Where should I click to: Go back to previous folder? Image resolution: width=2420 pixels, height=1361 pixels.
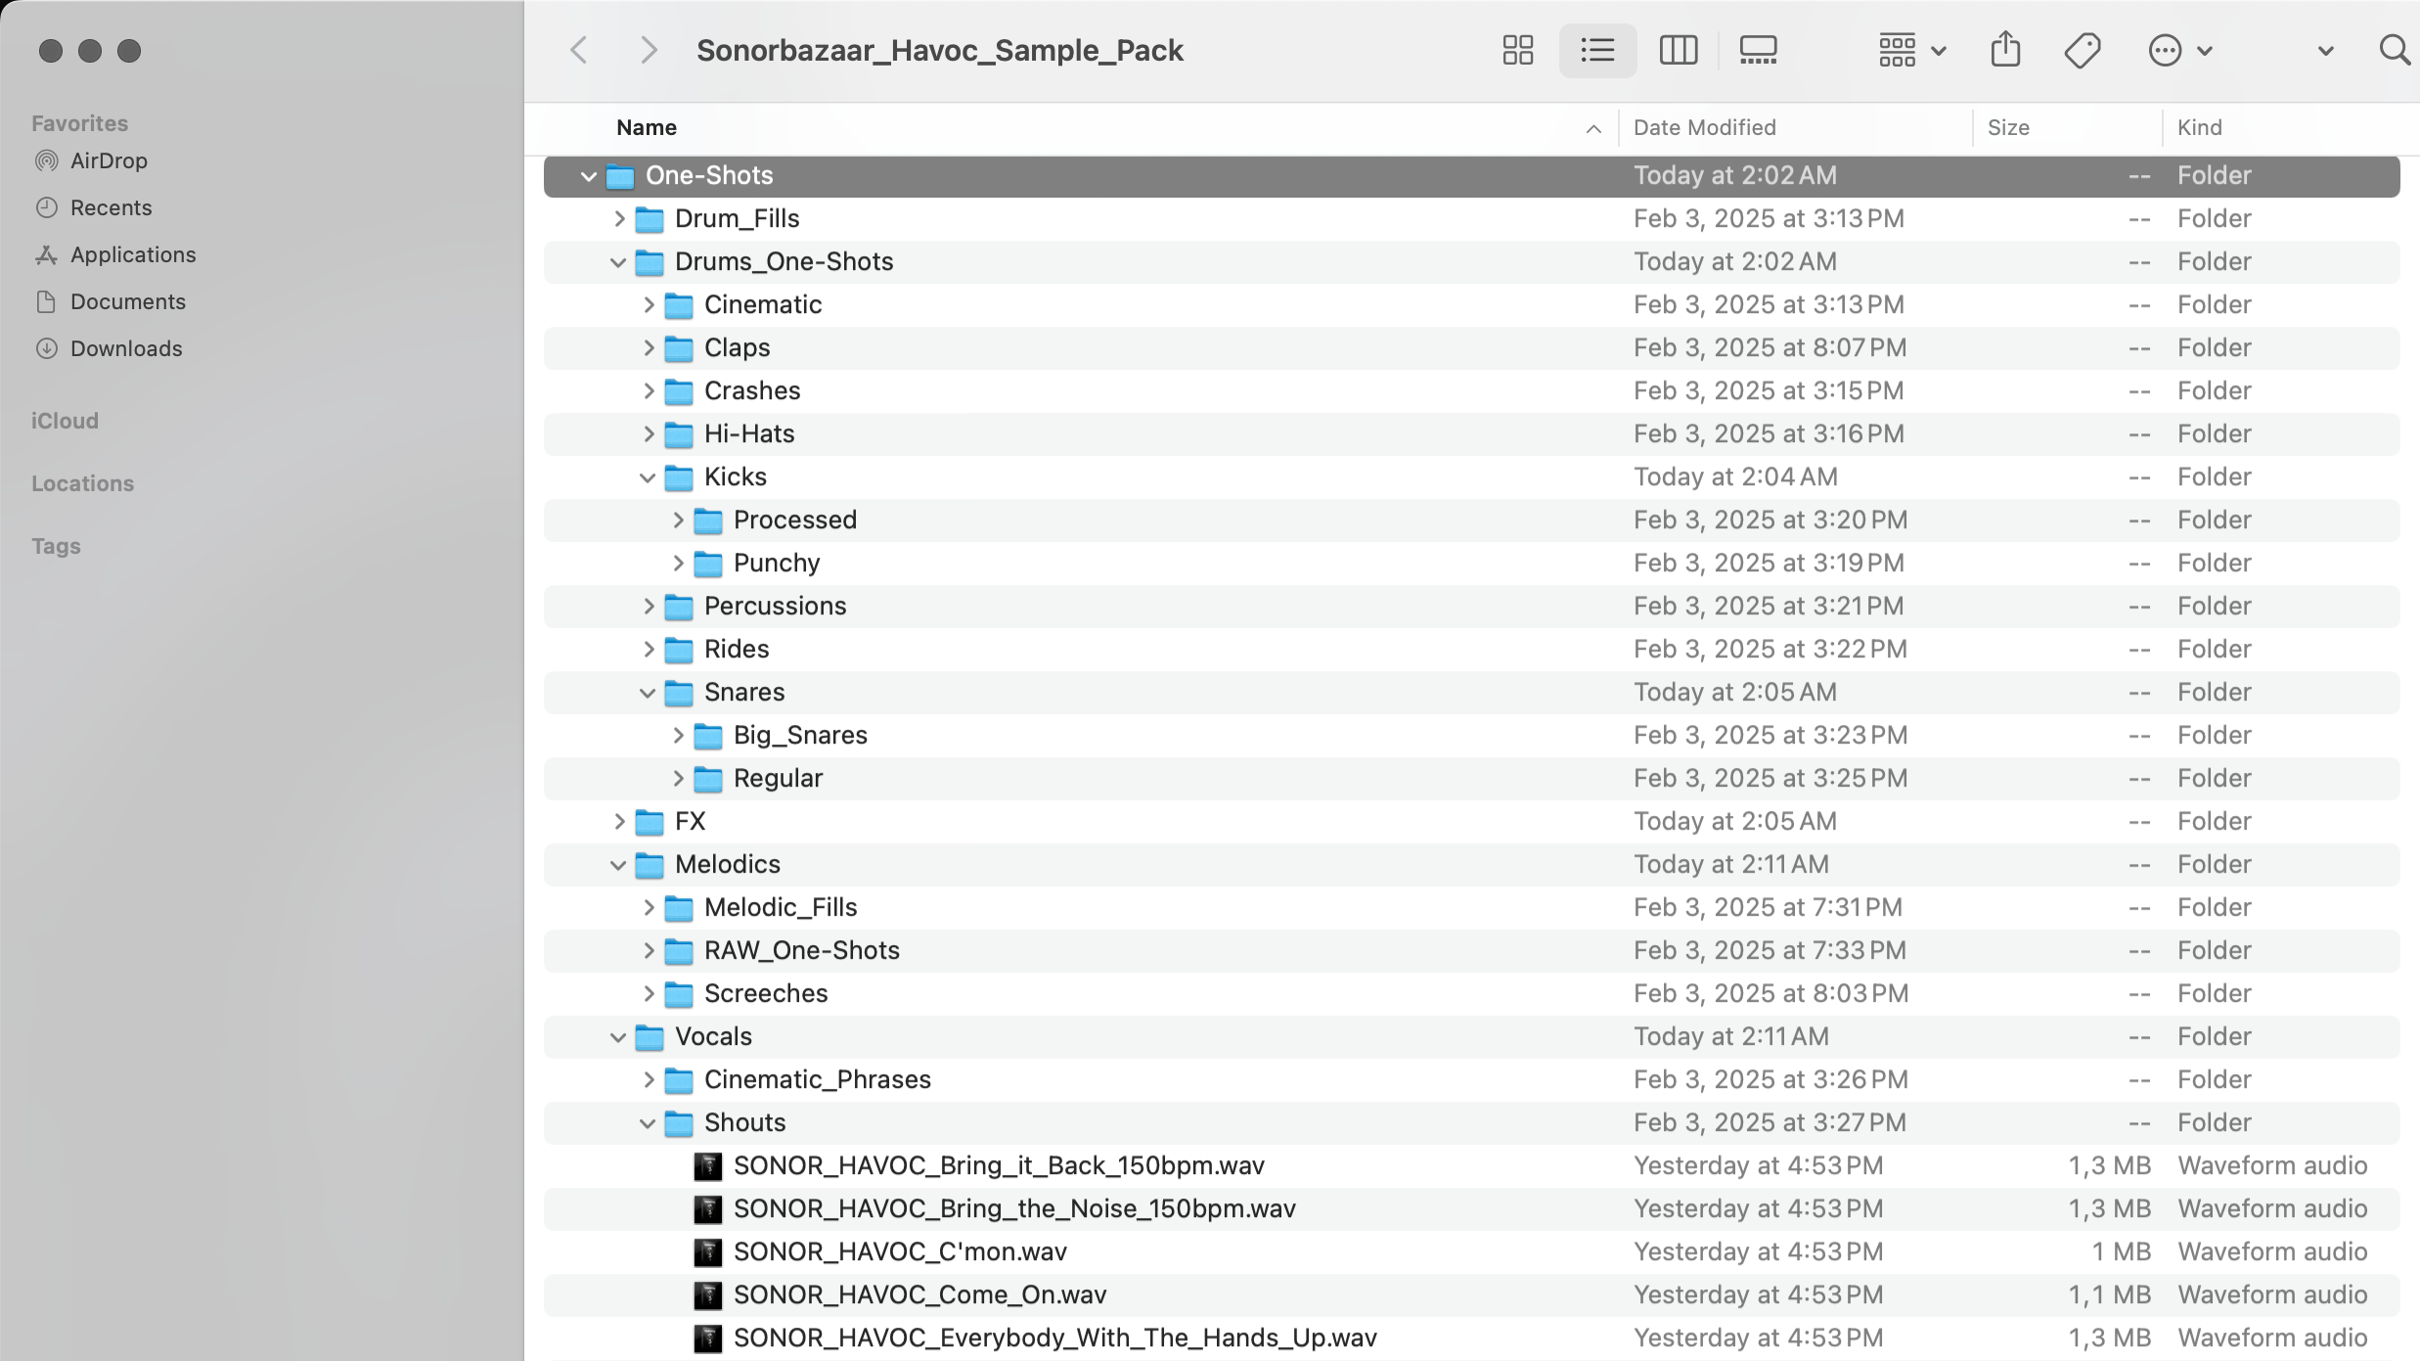click(x=579, y=50)
